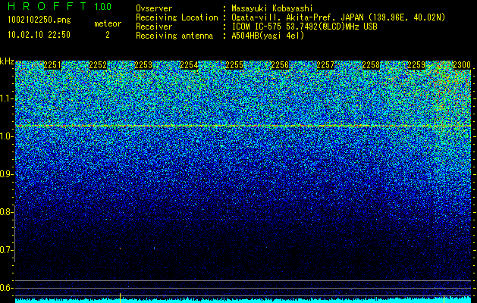Click the 2255 time marker
The width and height of the screenshot is (477, 303).
pos(234,65)
